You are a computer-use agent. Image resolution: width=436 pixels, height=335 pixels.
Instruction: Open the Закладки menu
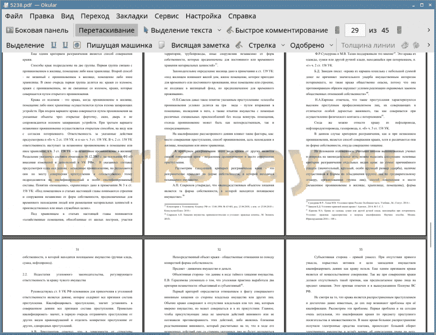point(132,16)
